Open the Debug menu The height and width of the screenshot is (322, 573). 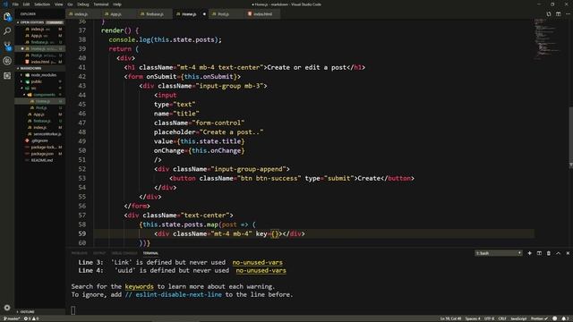pos(83,4)
